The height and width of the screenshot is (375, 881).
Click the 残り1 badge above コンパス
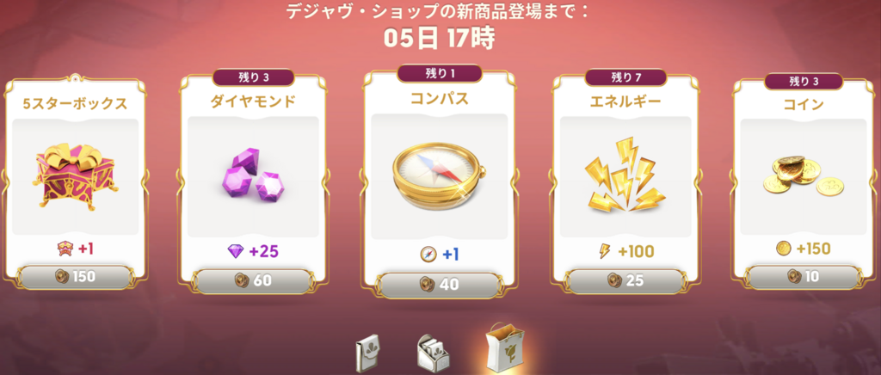(x=440, y=74)
